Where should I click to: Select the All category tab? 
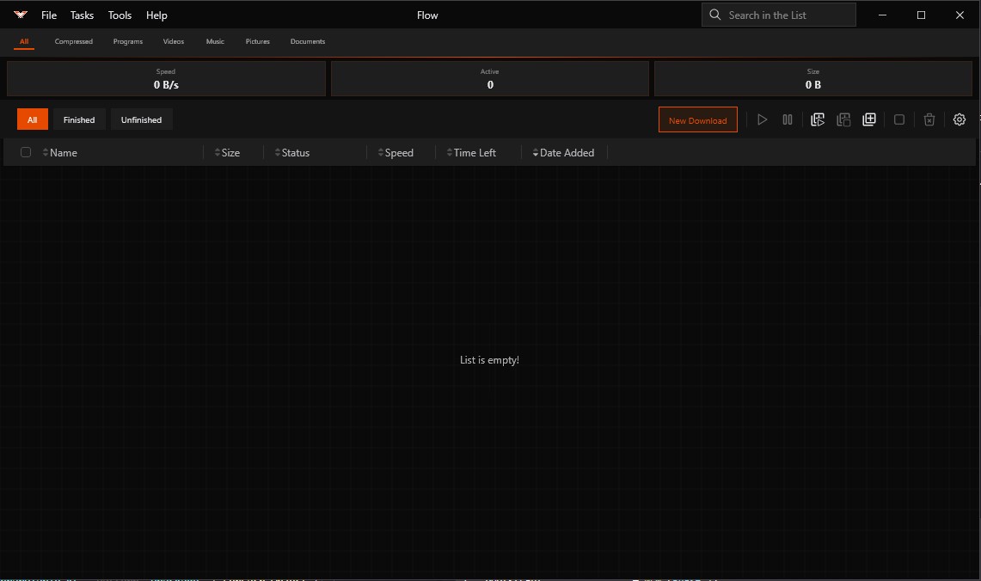[x=24, y=41]
